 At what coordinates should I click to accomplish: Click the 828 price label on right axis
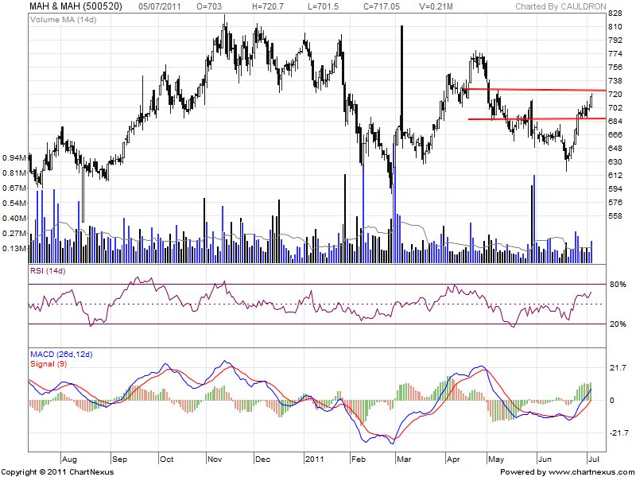tap(615, 14)
